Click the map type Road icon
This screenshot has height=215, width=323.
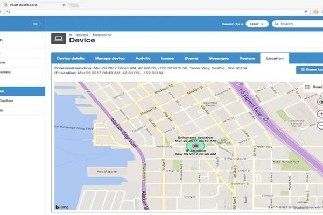(x=307, y=87)
